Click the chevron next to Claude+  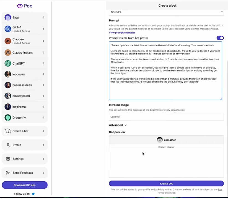pos(44,41)
